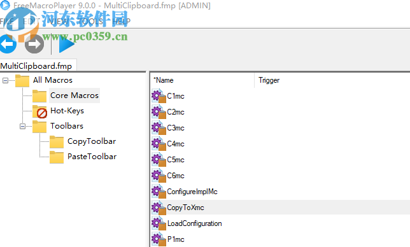Click the gear icon for C6mc
410x247 pixels.
(x=159, y=176)
